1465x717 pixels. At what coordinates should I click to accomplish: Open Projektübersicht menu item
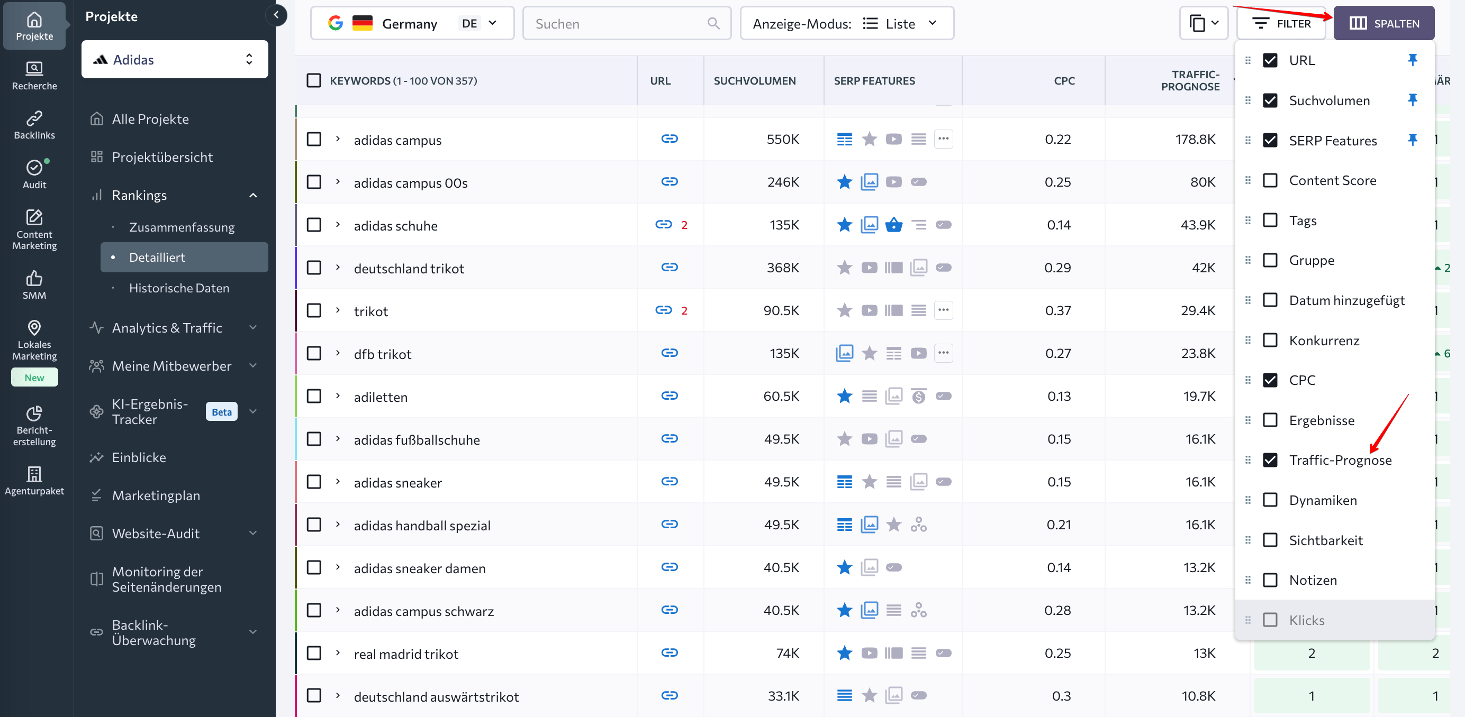coord(162,157)
